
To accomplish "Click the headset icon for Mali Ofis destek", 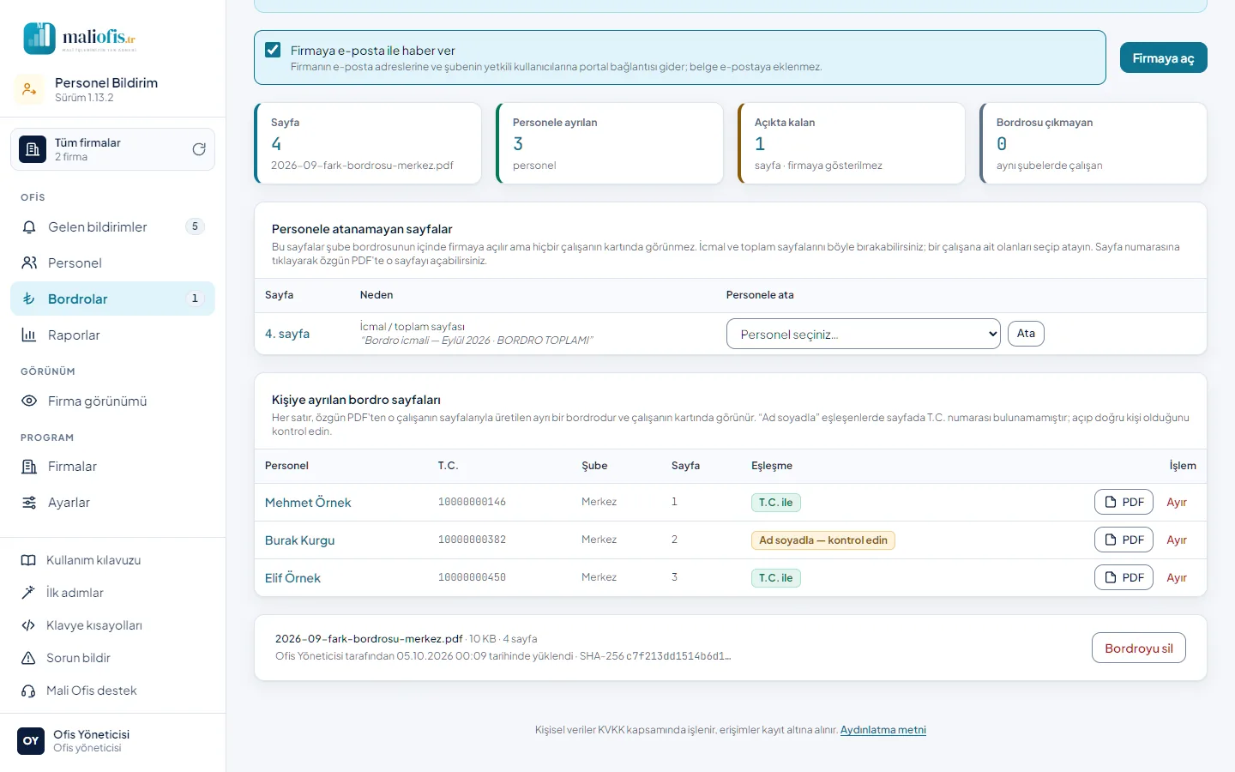I will pos(28,691).
